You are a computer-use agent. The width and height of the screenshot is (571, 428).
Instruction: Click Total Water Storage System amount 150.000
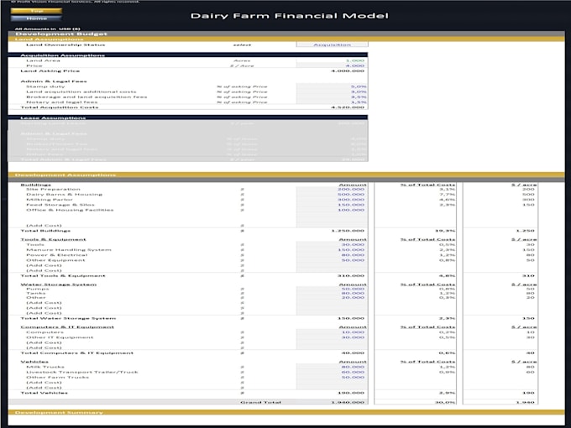351,318
